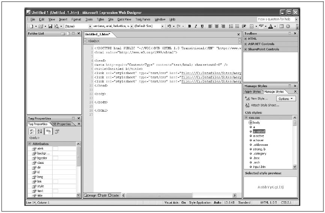
Task: Click the Font Color A icon
Action: [x=271, y=26]
